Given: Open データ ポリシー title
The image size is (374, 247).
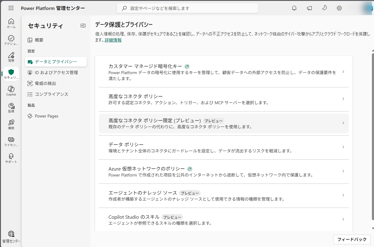Looking at the screenshot, I should coord(126,145).
